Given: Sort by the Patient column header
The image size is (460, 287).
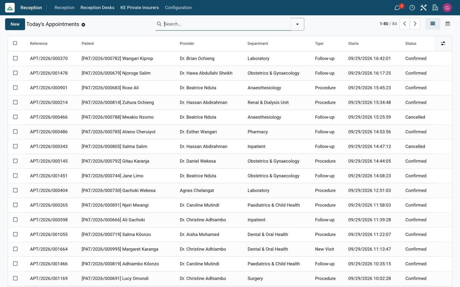Looking at the screenshot, I should 88,44.
